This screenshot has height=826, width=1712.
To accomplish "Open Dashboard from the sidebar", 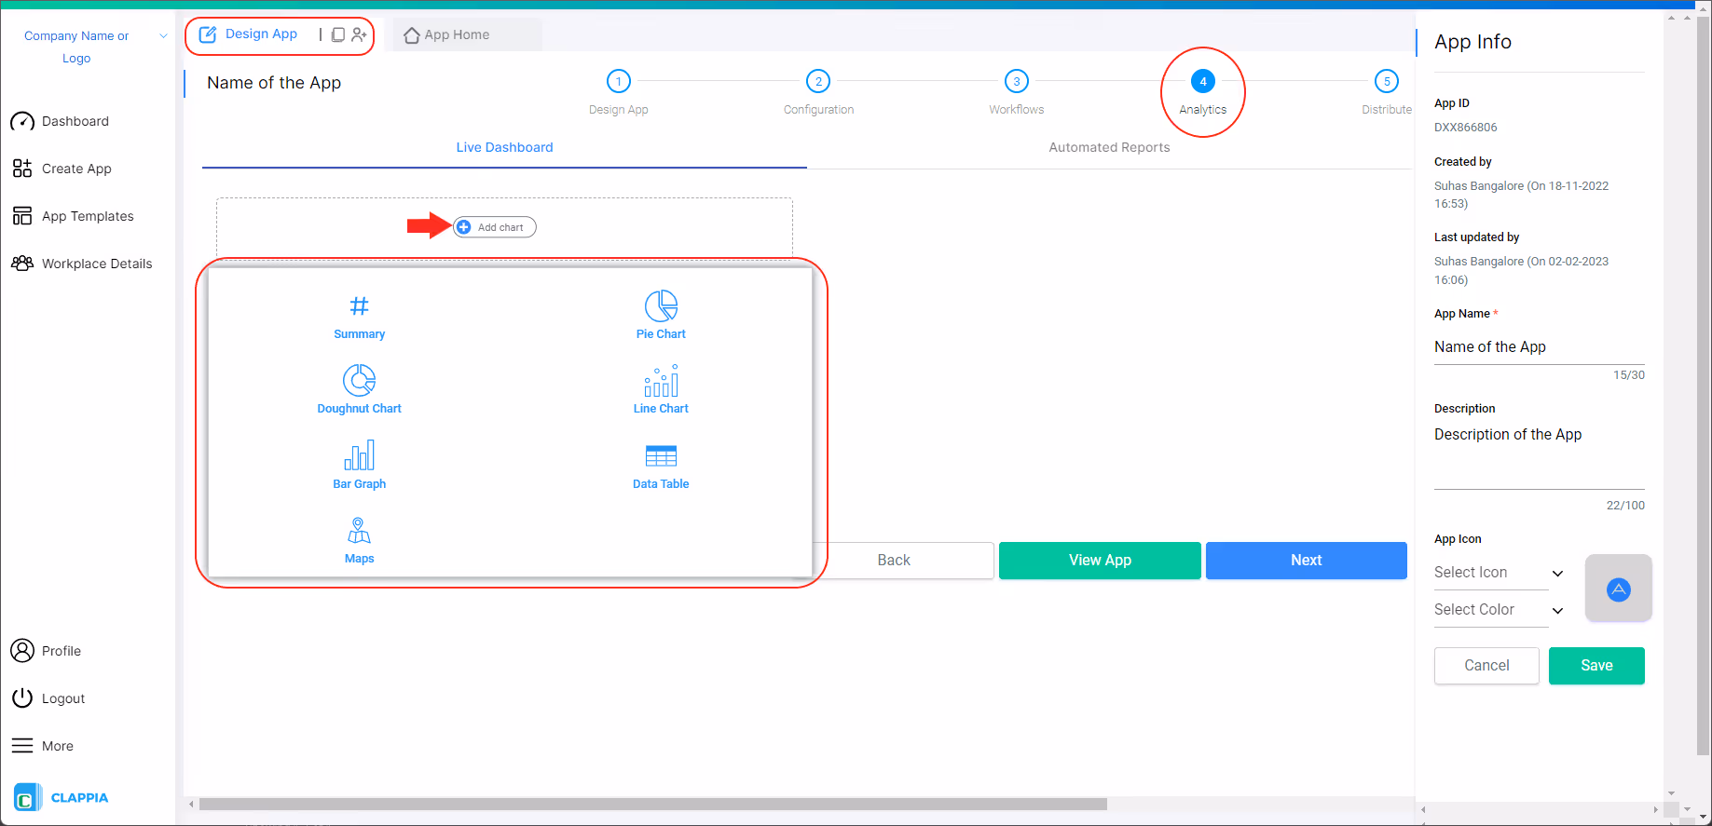I will click(x=60, y=121).
